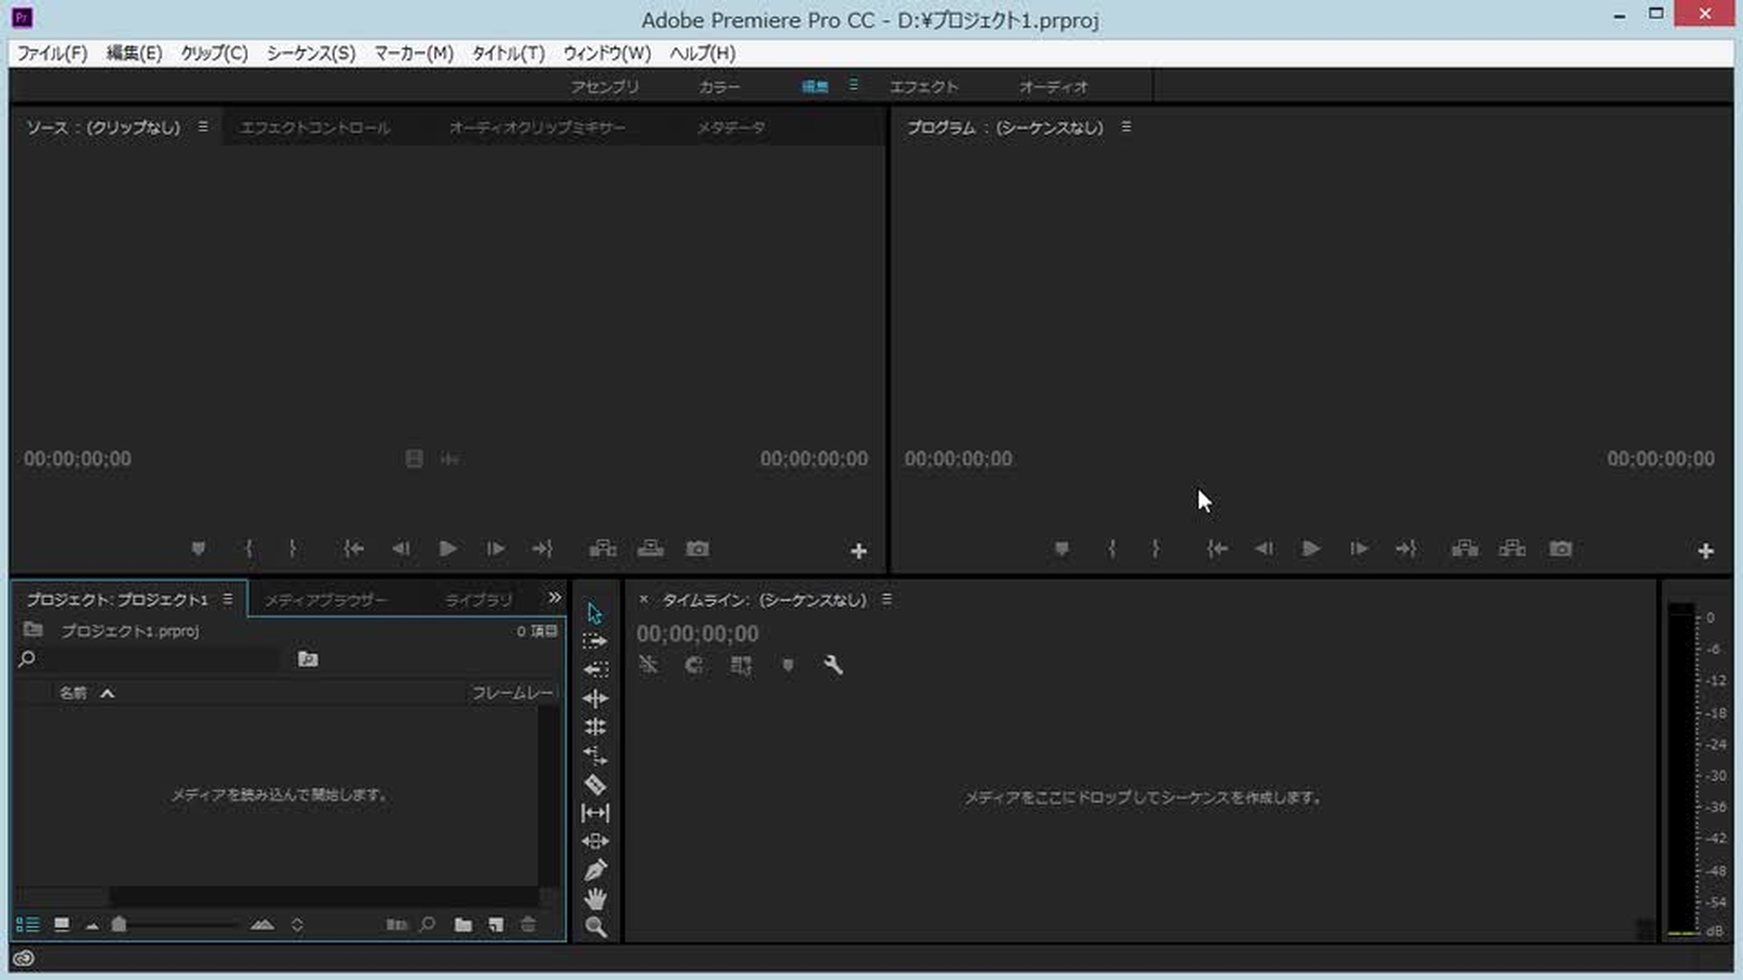Open Program monitor panel menu
This screenshot has height=980, width=1743.
pos(1126,127)
